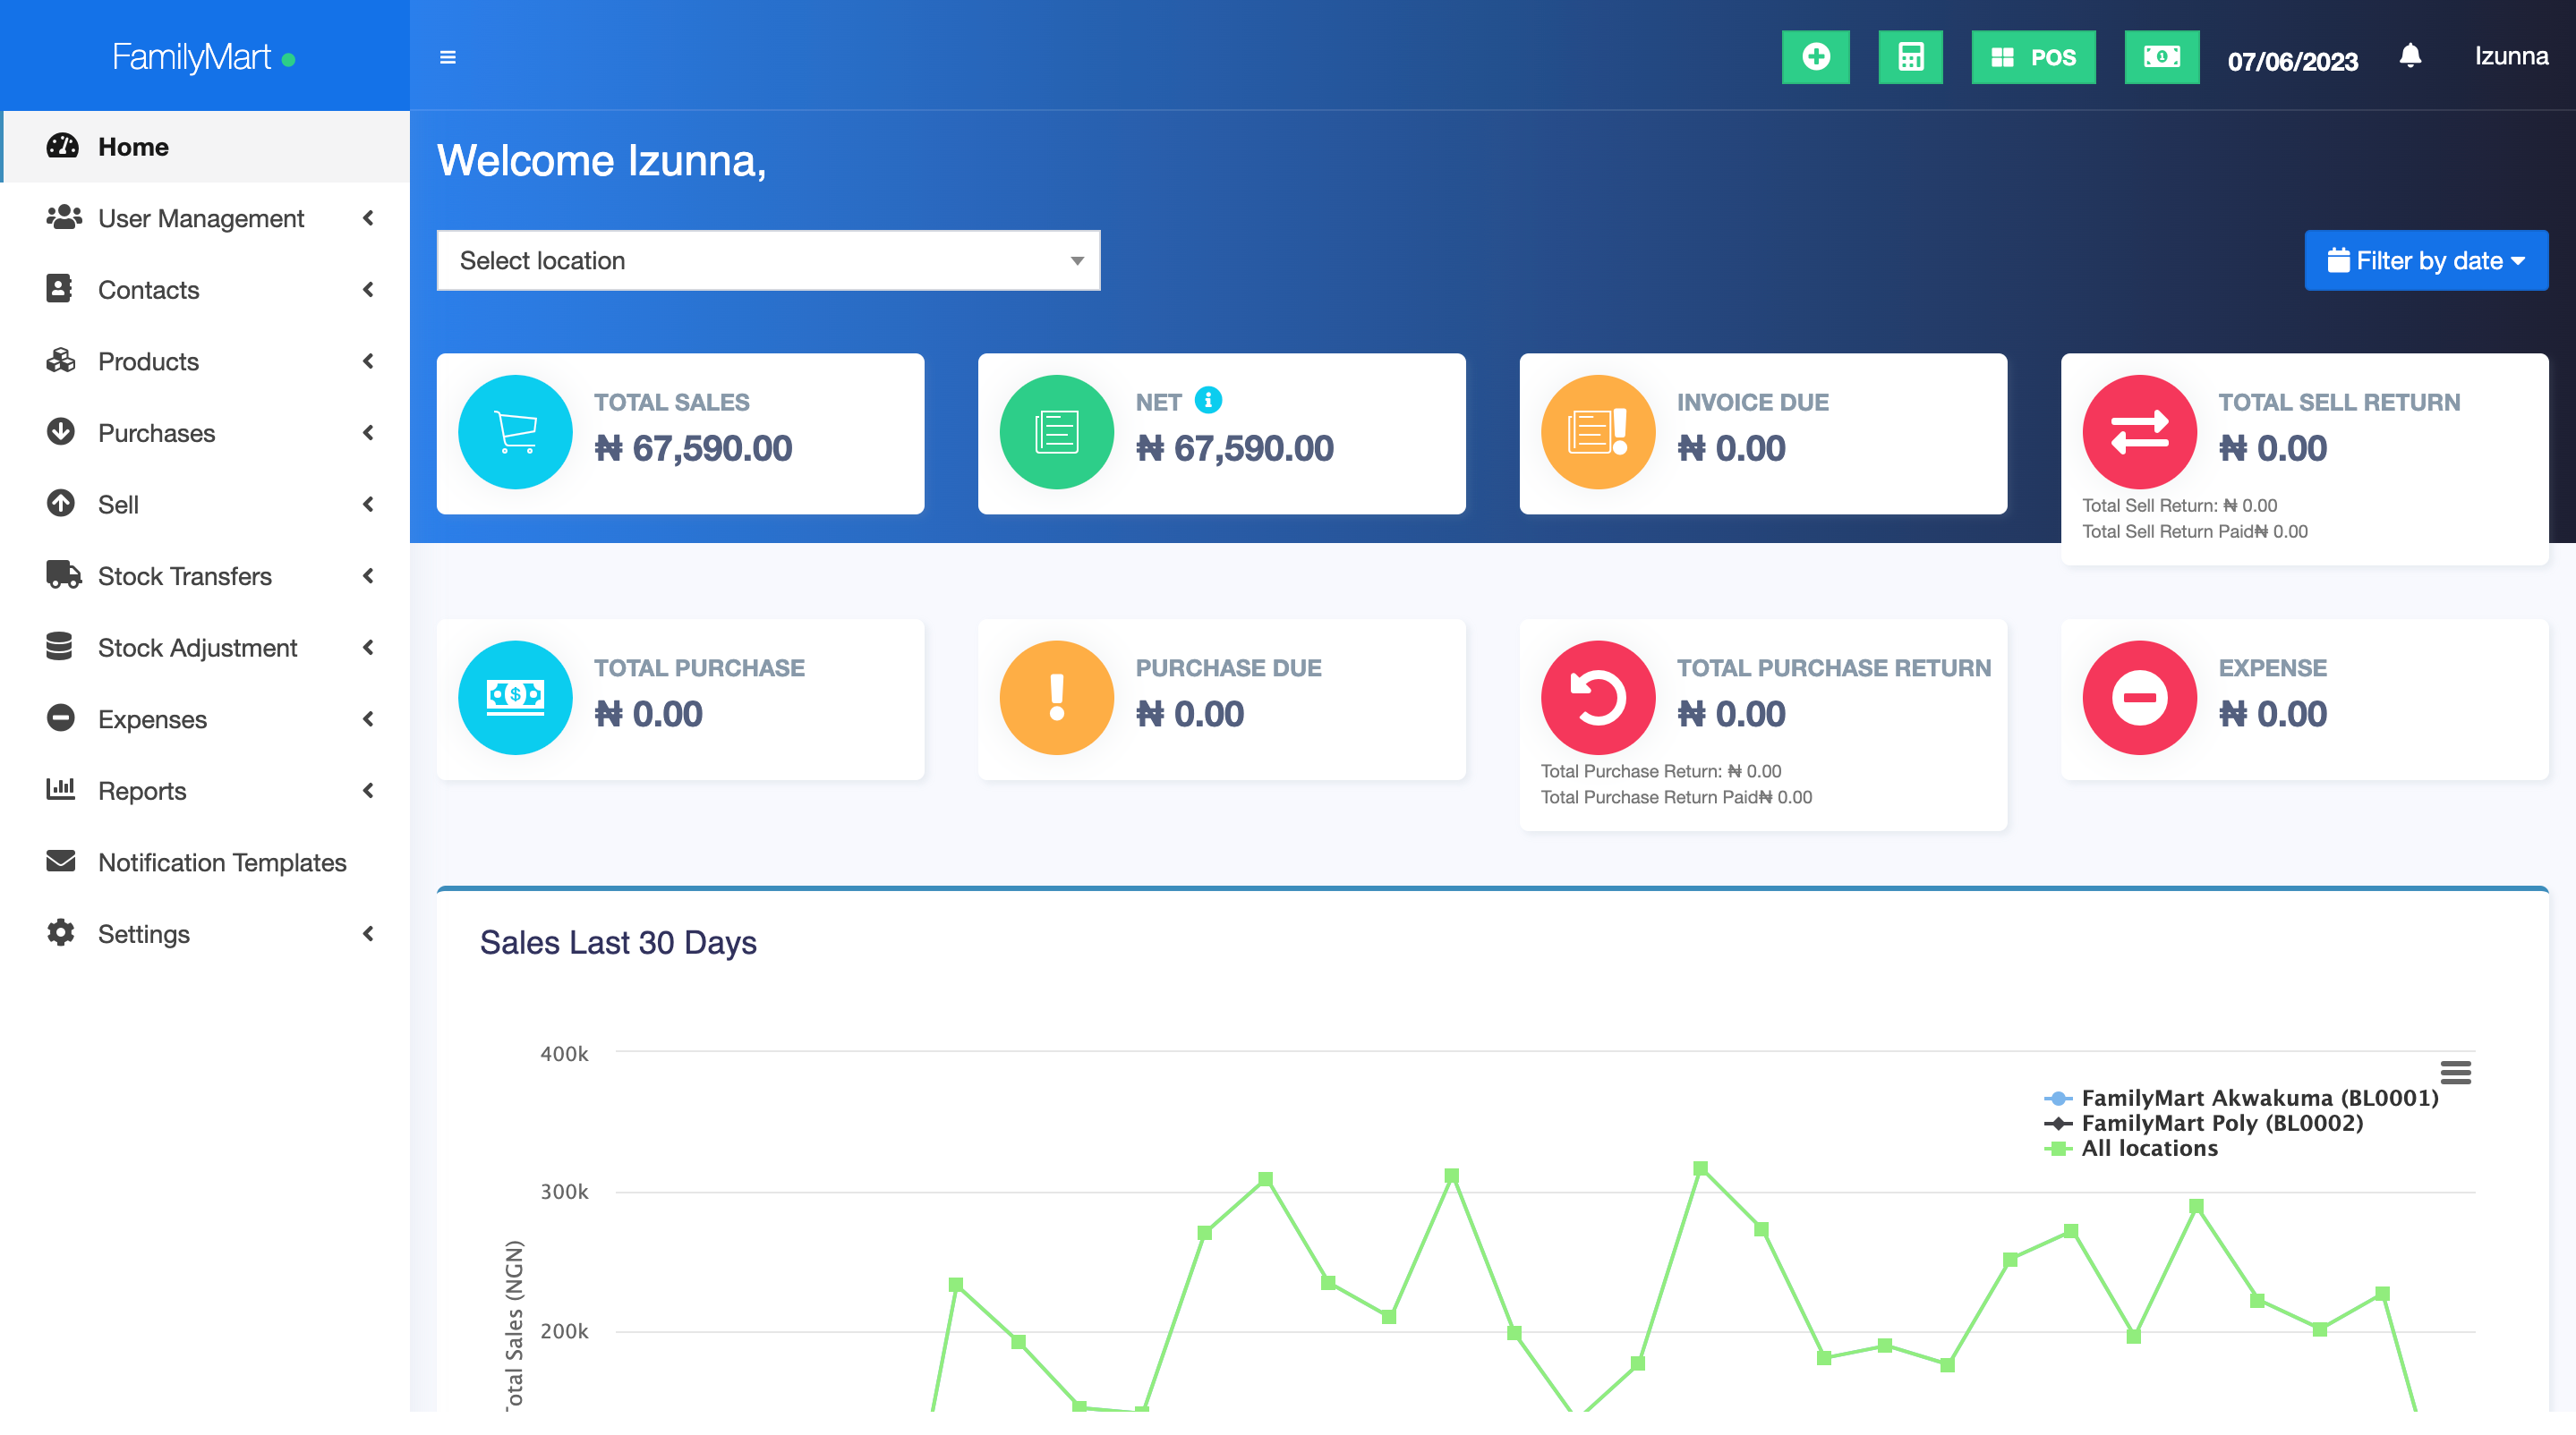Click the Sales Last 30 Days heading

[x=618, y=943]
